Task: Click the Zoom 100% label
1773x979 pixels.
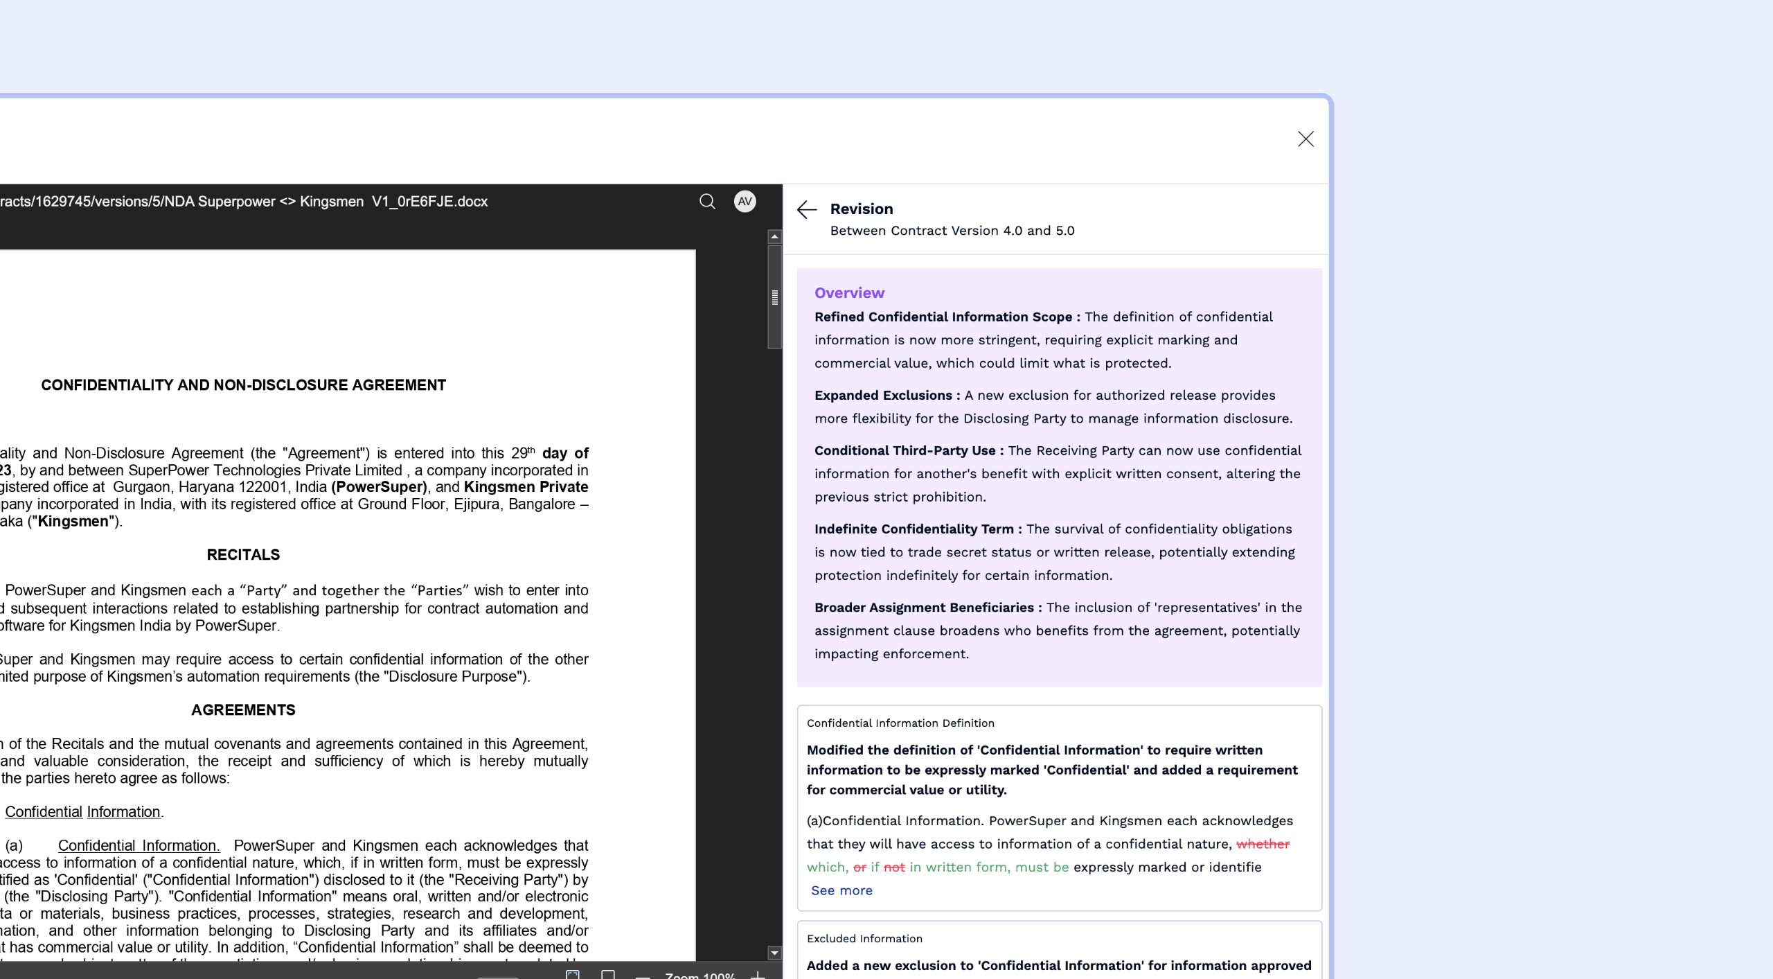Action: [x=700, y=975]
